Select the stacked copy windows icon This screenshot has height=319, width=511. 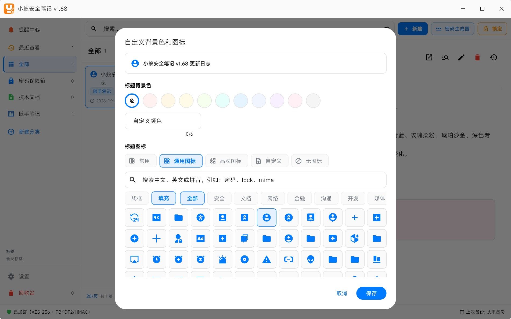244,238
